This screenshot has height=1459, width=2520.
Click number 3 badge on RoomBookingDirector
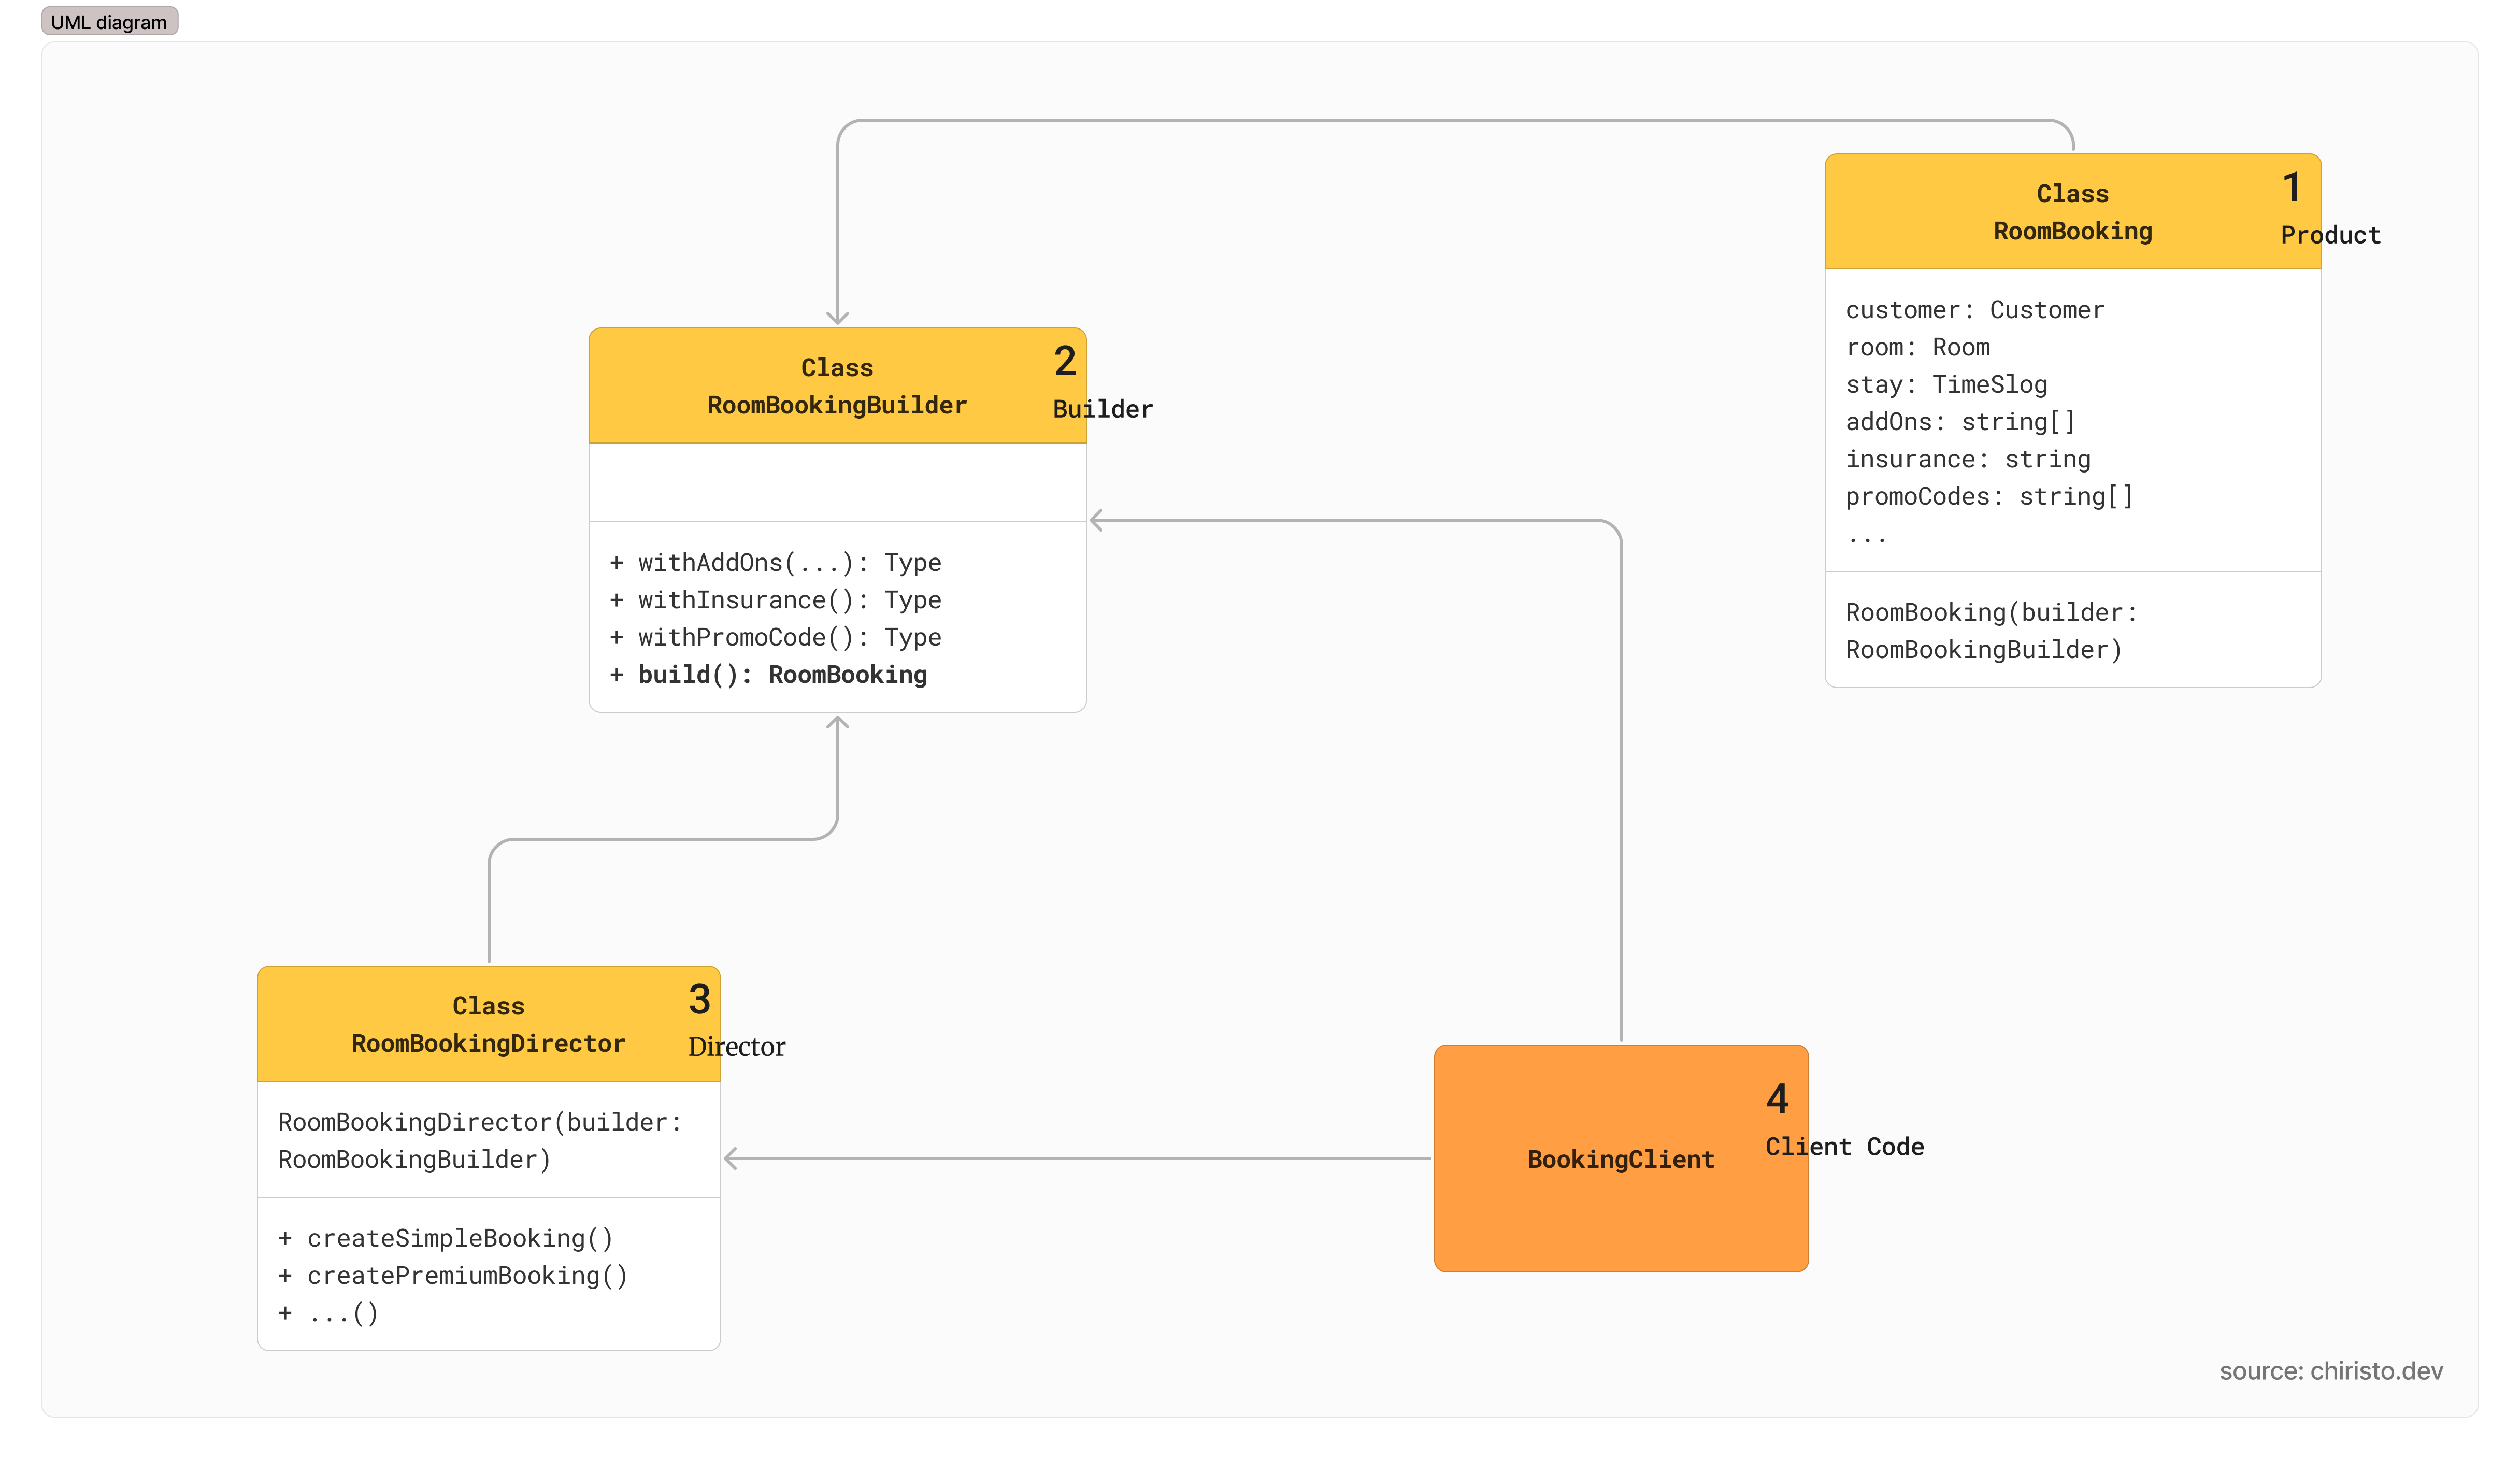pyautogui.click(x=699, y=999)
